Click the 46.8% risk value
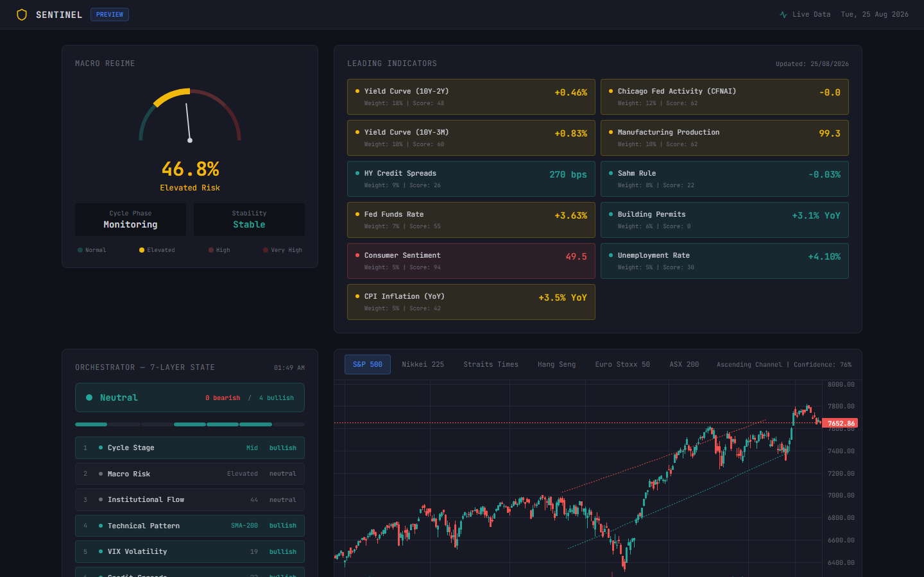Image resolution: width=924 pixels, height=577 pixels. pyautogui.click(x=190, y=169)
